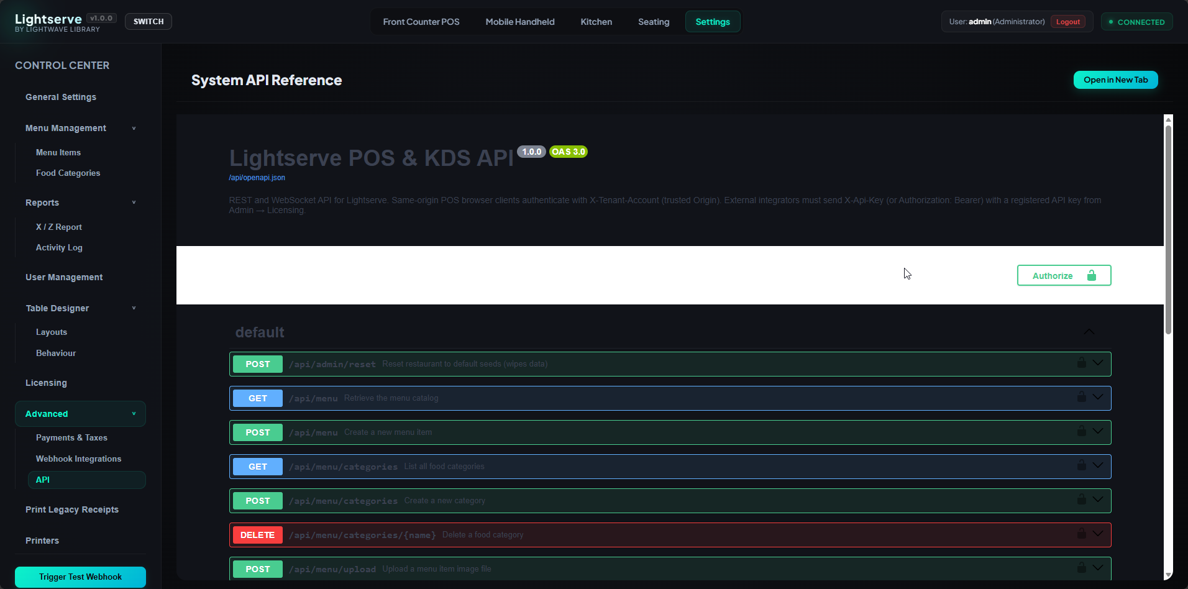
Task: Go to the Seating tab
Action: point(654,22)
